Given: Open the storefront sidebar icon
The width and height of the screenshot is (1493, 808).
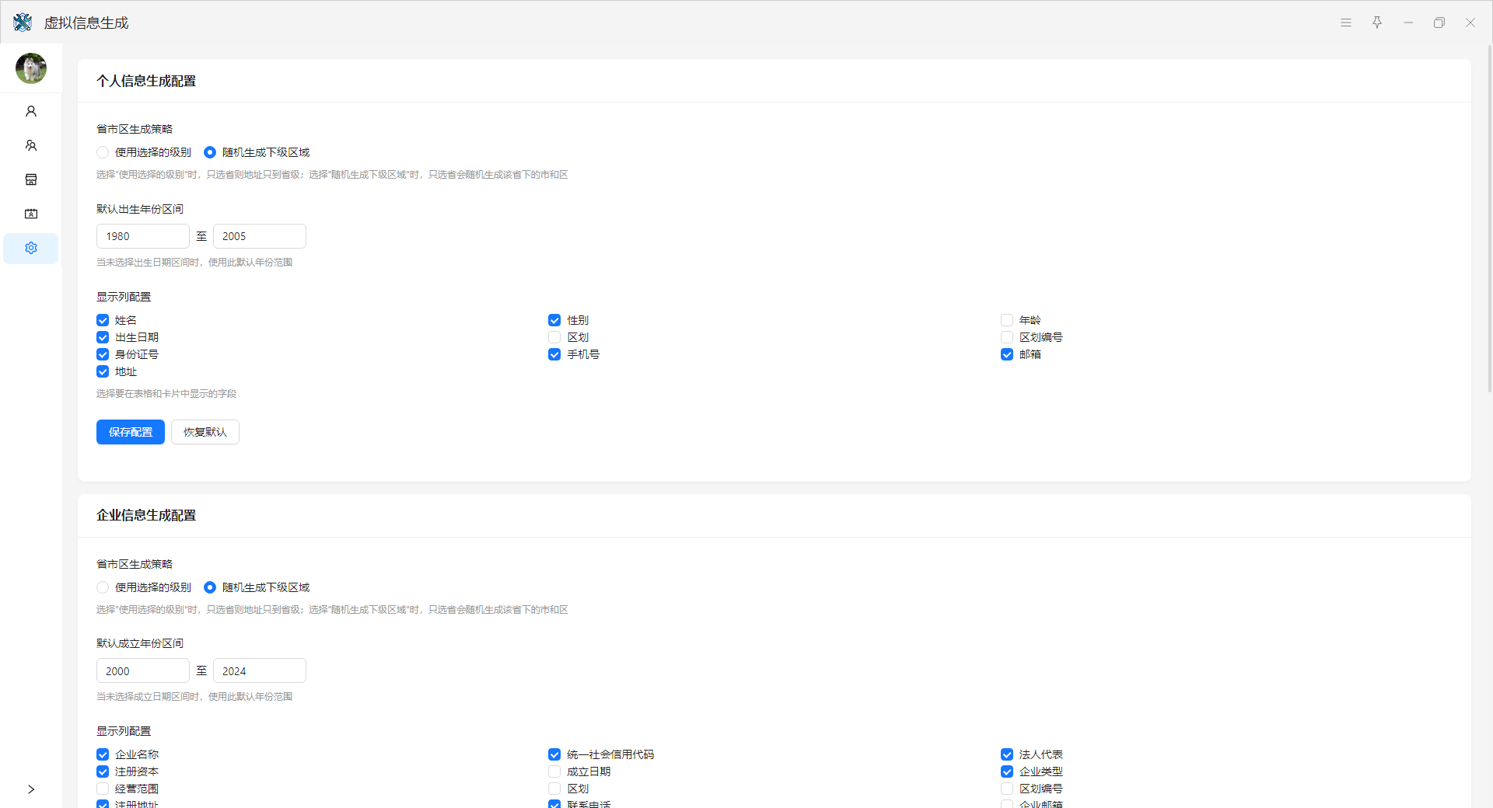Looking at the screenshot, I should click(31, 179).
